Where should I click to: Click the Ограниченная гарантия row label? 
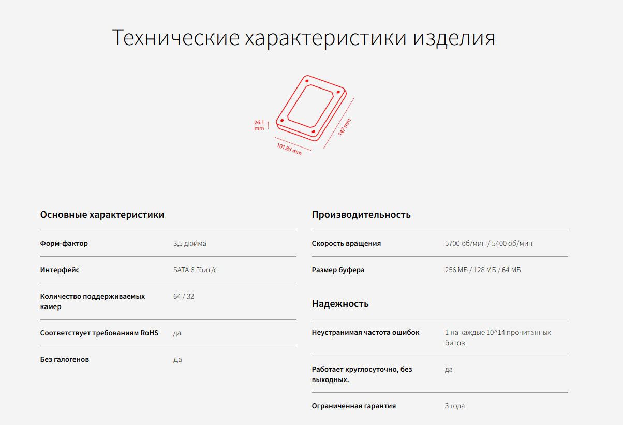[x=354, y=406]
